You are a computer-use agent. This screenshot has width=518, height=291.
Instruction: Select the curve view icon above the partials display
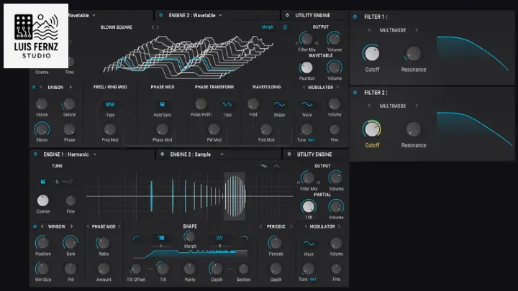click(277, 166)
